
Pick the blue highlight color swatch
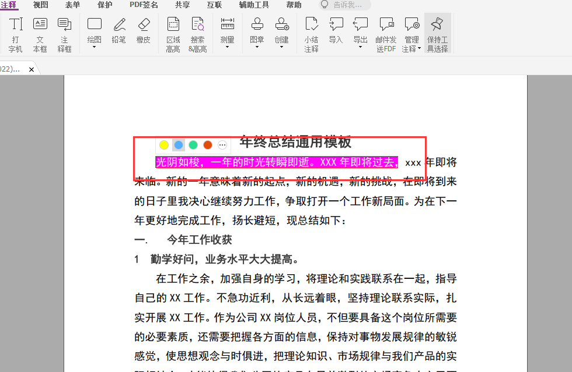click(x=179, y=145)
